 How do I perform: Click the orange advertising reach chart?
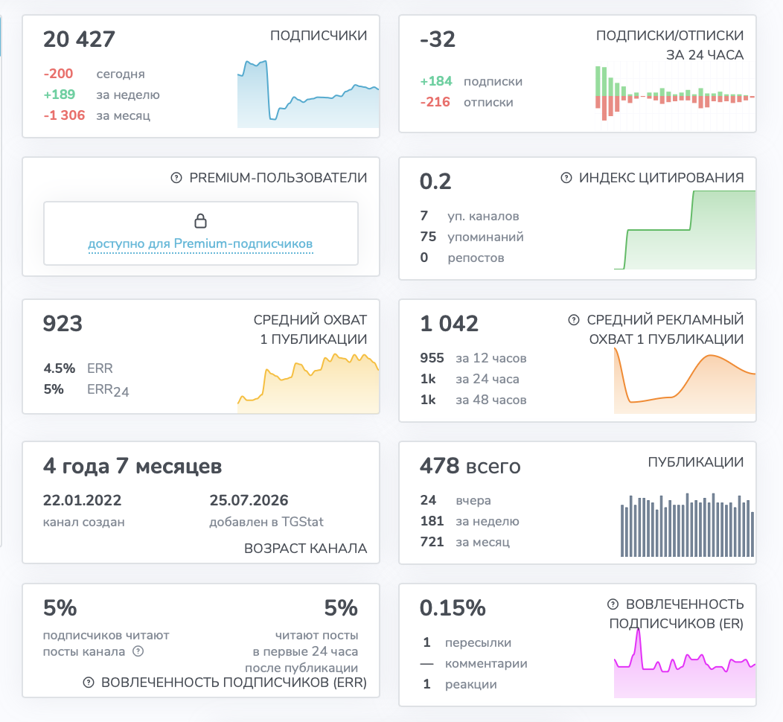[685, 380]
